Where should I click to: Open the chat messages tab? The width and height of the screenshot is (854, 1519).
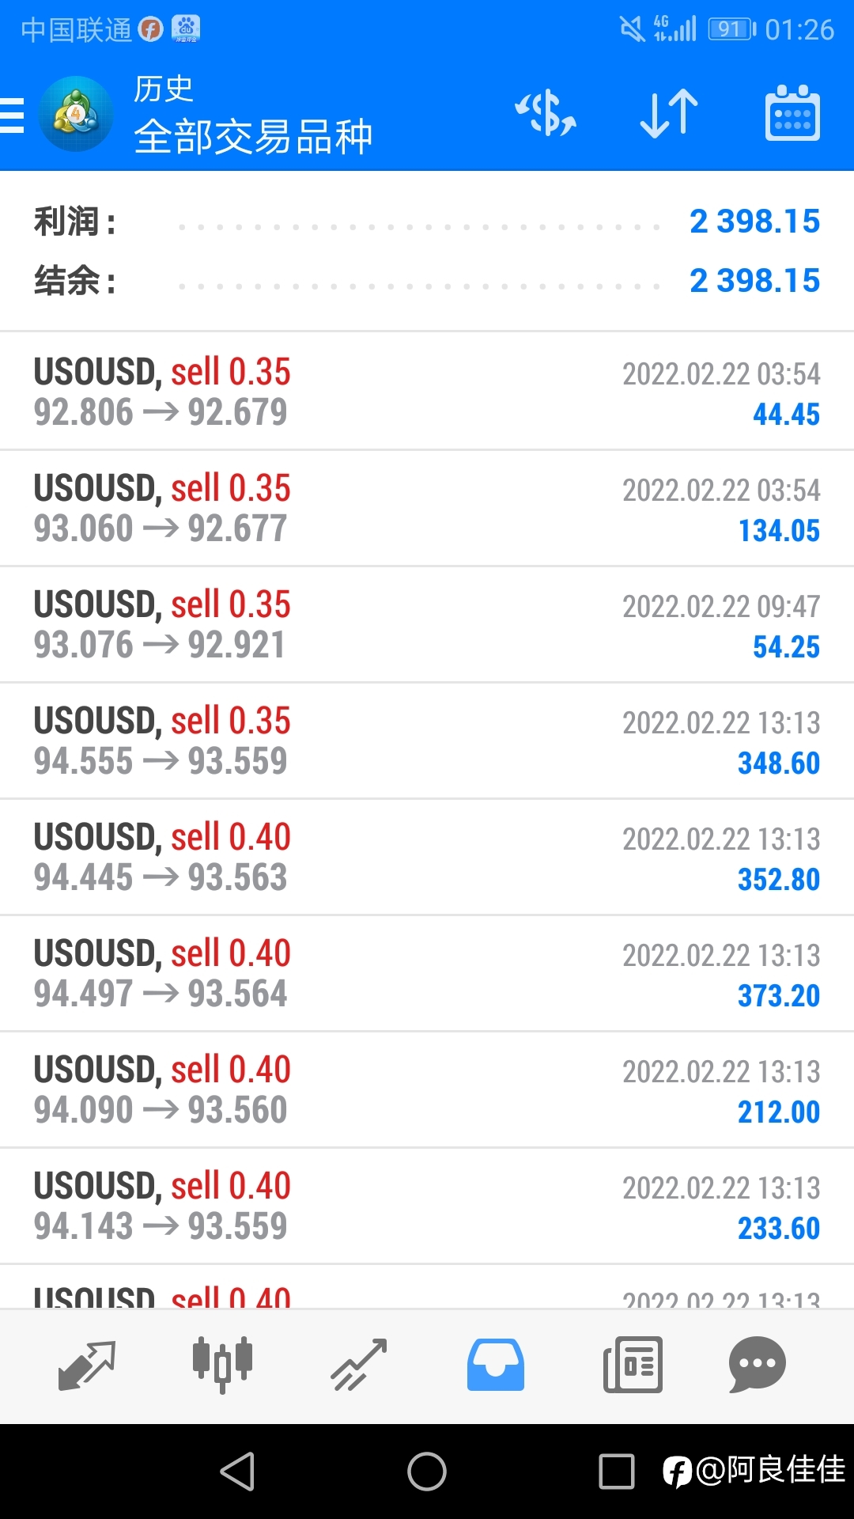pyautogui.click(x=758, y=1365)
